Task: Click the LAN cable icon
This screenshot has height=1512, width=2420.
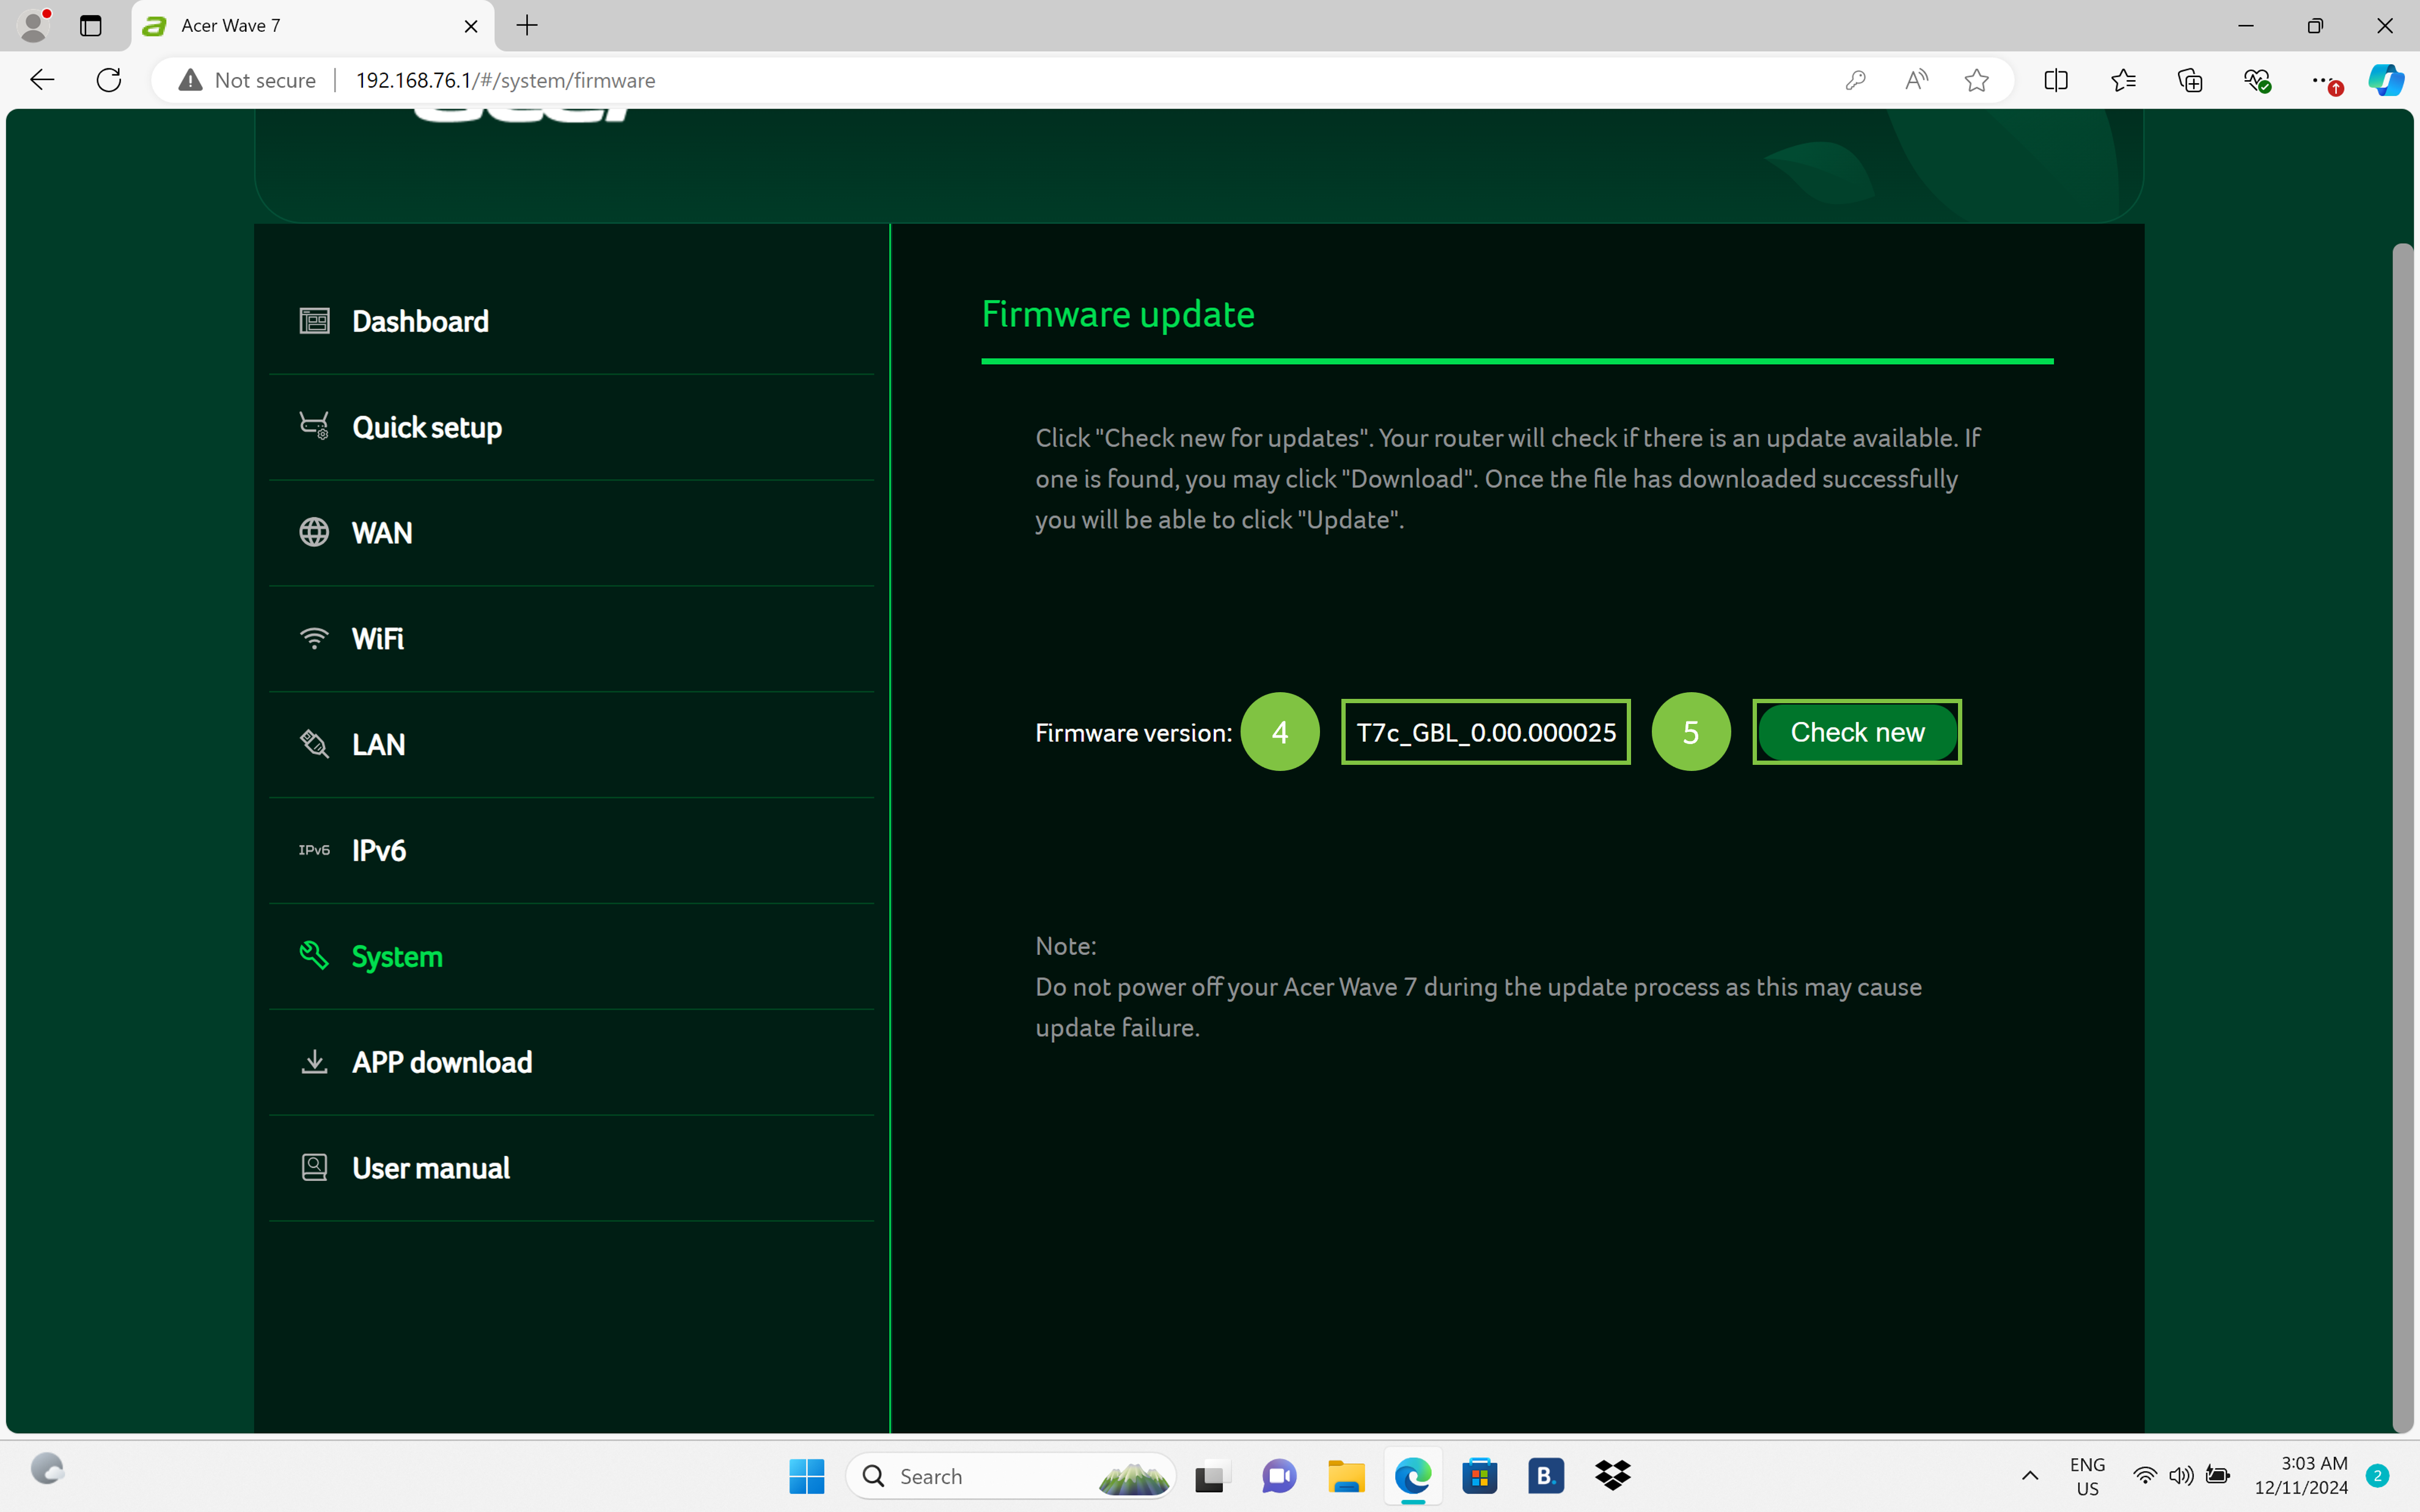Action: point(314,744)
